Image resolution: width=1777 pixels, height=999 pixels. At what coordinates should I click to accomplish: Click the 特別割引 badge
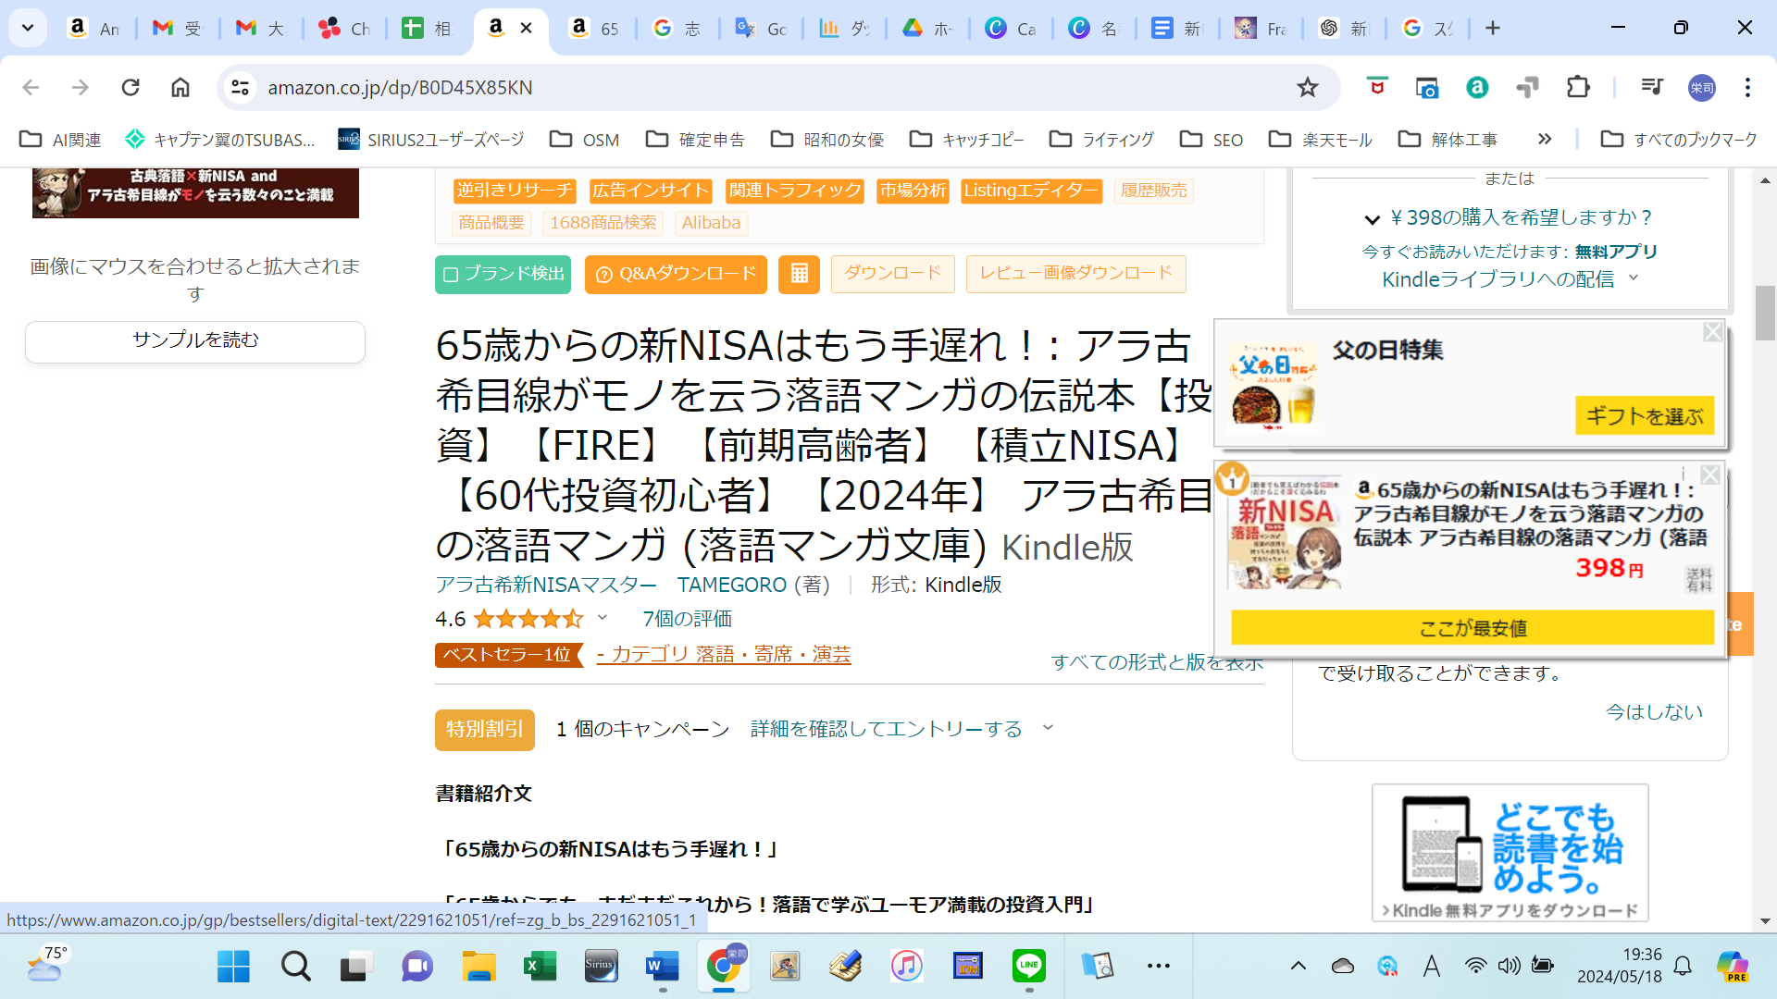click(x=485, y=730)
